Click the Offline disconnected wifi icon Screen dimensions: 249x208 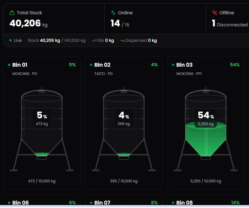tap(215, 13)
